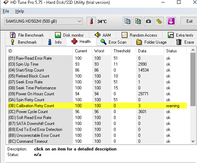The image size is (197, 163).
Task: Switch to the Disk monitor tab
Action: coord(69,35)
